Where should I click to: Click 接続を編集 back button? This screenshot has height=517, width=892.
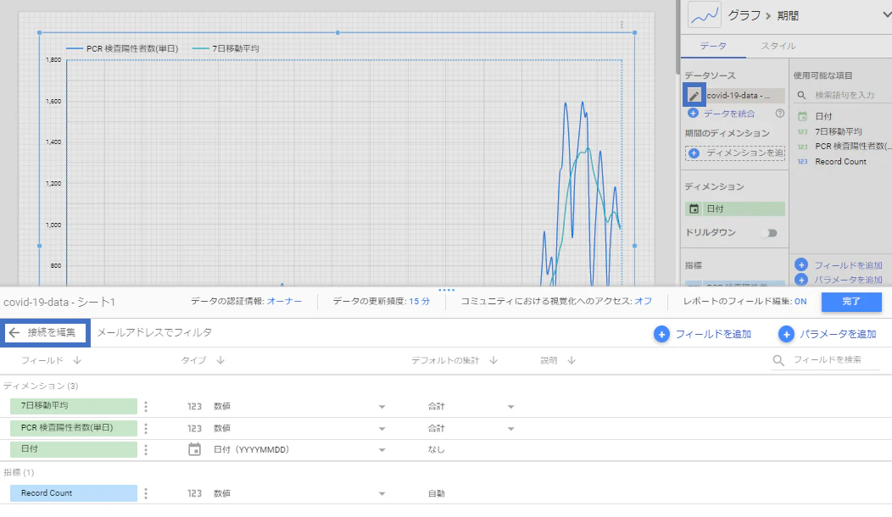pyautogui.click(x=46, y=333)
